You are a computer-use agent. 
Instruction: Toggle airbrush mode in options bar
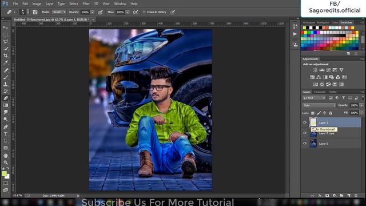tap(136, 12)
